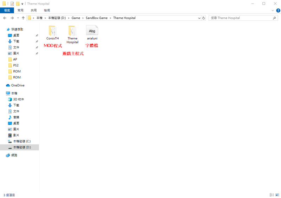This screenshot has width=281, height=198.
Task: Click Game in address breadcrumb
Action: coord(76,18)
